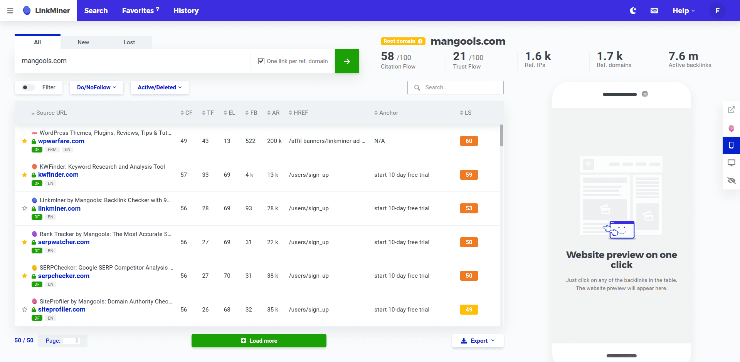The height and width of the screenshot is (362, 740).
Task: Open the Active/Deleted filter dropdown
Action: [x=159, y=87]
